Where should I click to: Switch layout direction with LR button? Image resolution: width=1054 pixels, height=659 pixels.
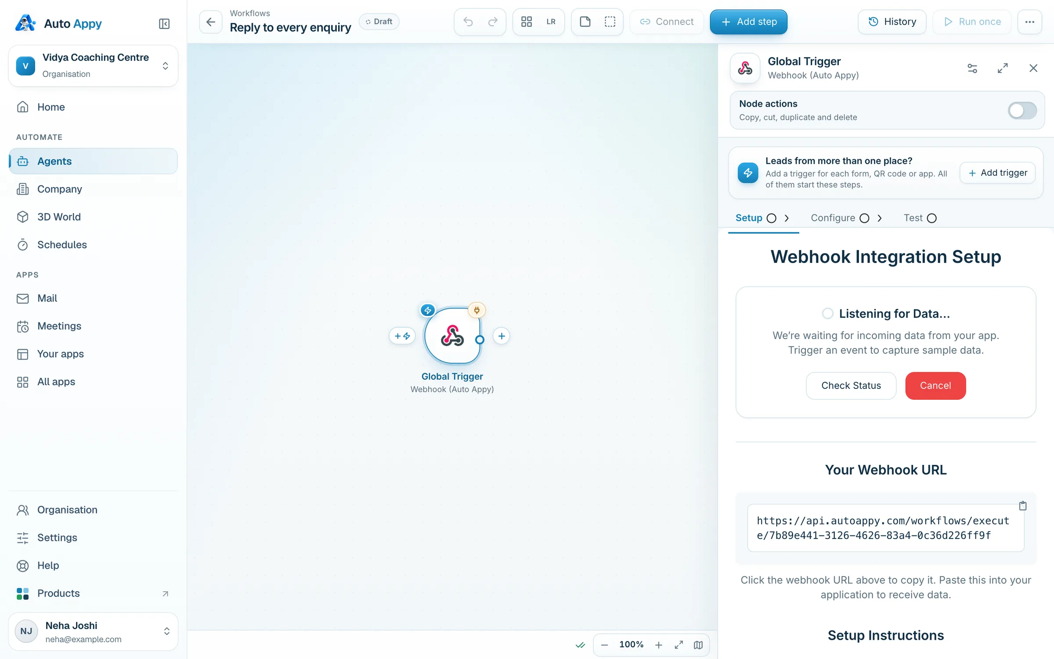pos(551,22)
